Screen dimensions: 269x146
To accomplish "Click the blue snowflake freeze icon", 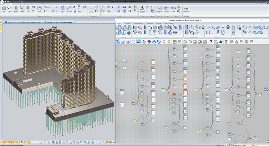I will click(154, 42).
